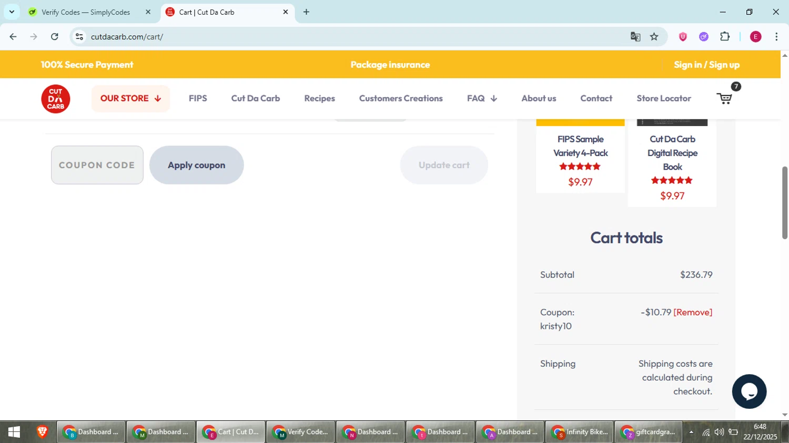Image resolution: width=789 pixels, height=443 pixels.
Task: Open the About us page
Action: pyautogui.click(x=539, y=98)
